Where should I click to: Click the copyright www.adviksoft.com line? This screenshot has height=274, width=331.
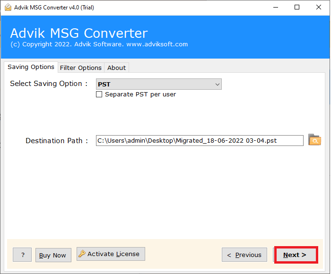pyautogui.click(x=99, y=44)
